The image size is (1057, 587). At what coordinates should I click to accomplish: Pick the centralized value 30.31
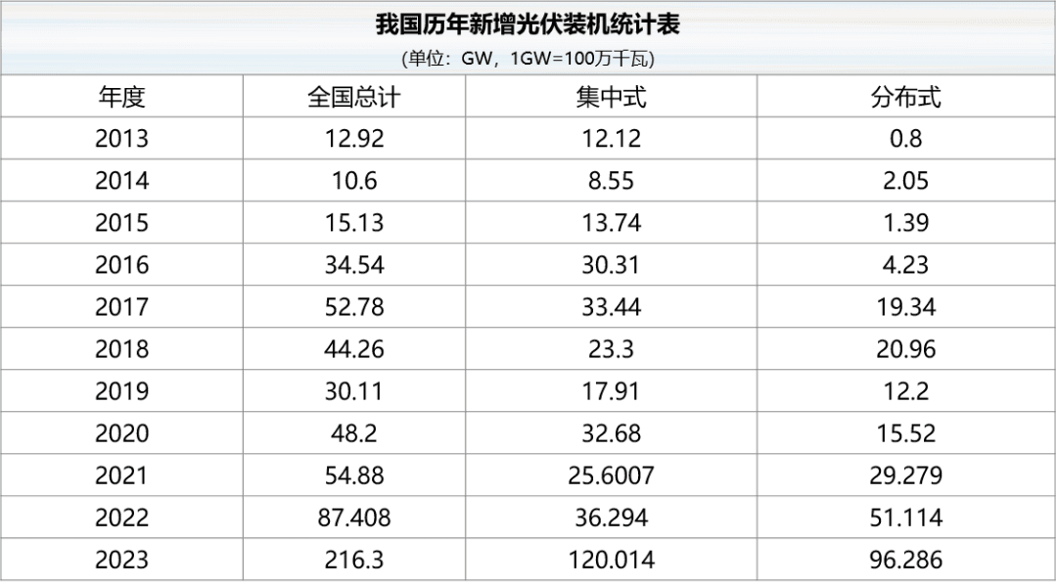(x=611, y=265)
